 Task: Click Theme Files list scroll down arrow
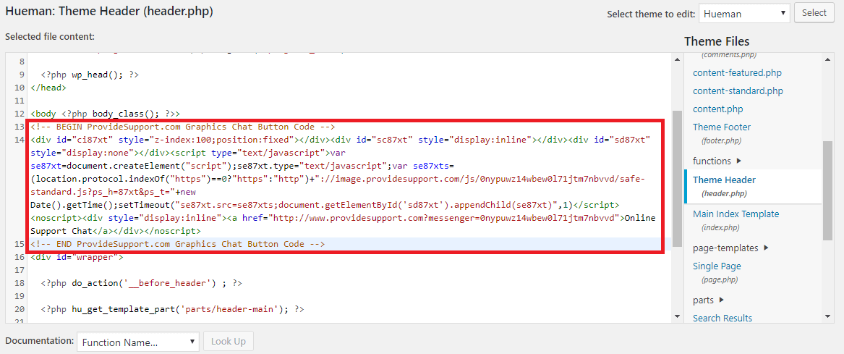point(828,318)
